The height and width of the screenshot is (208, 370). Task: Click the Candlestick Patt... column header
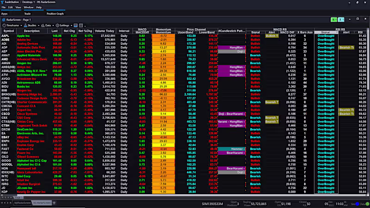point(232,31)
